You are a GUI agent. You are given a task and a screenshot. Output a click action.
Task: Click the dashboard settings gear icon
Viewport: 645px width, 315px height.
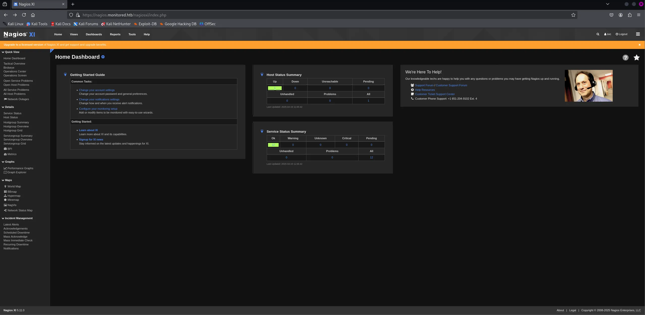[x=103, y=57]
